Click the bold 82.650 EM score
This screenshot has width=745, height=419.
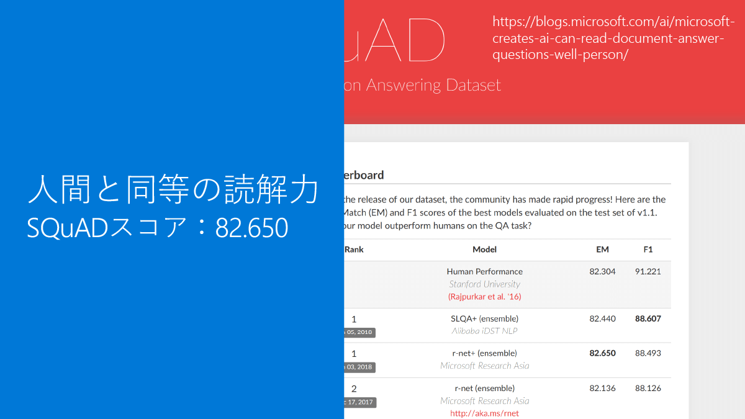click(602, 353)
